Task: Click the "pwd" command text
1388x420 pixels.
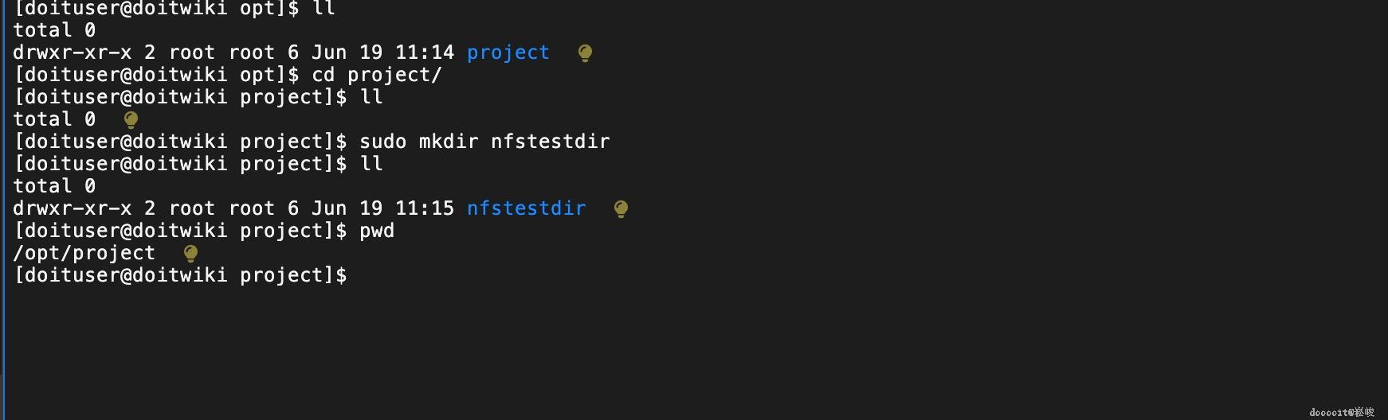Action: click(x=377, y=231)
